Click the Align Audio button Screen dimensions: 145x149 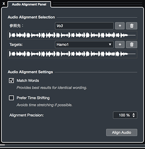[x=122, y=132]
